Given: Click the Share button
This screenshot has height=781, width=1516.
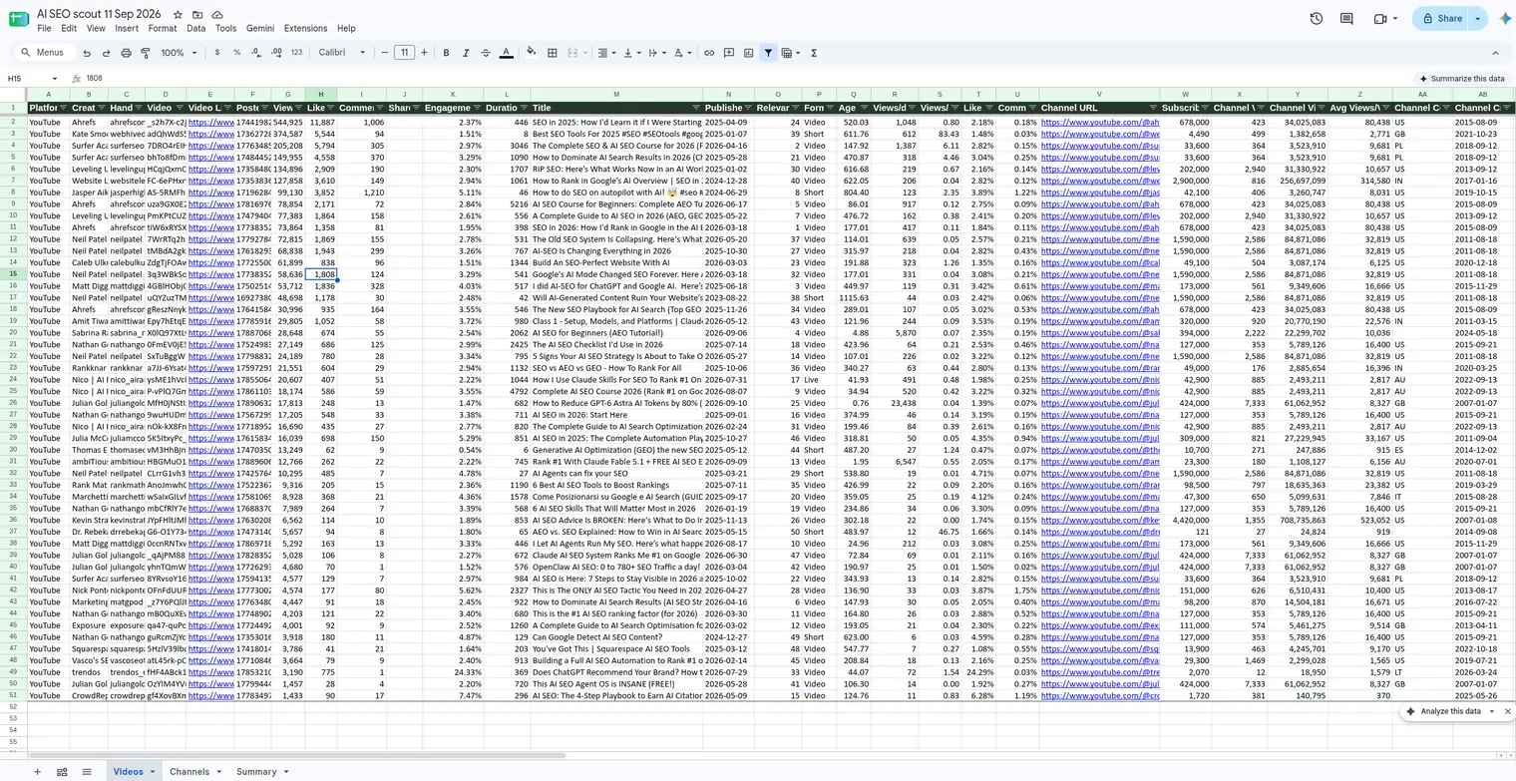Looking at the screenshot, I should [x=1442, y=18].
